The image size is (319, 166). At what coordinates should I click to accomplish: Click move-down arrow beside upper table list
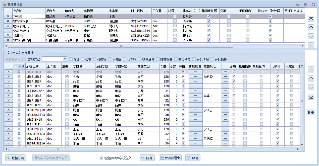[311, 36]
